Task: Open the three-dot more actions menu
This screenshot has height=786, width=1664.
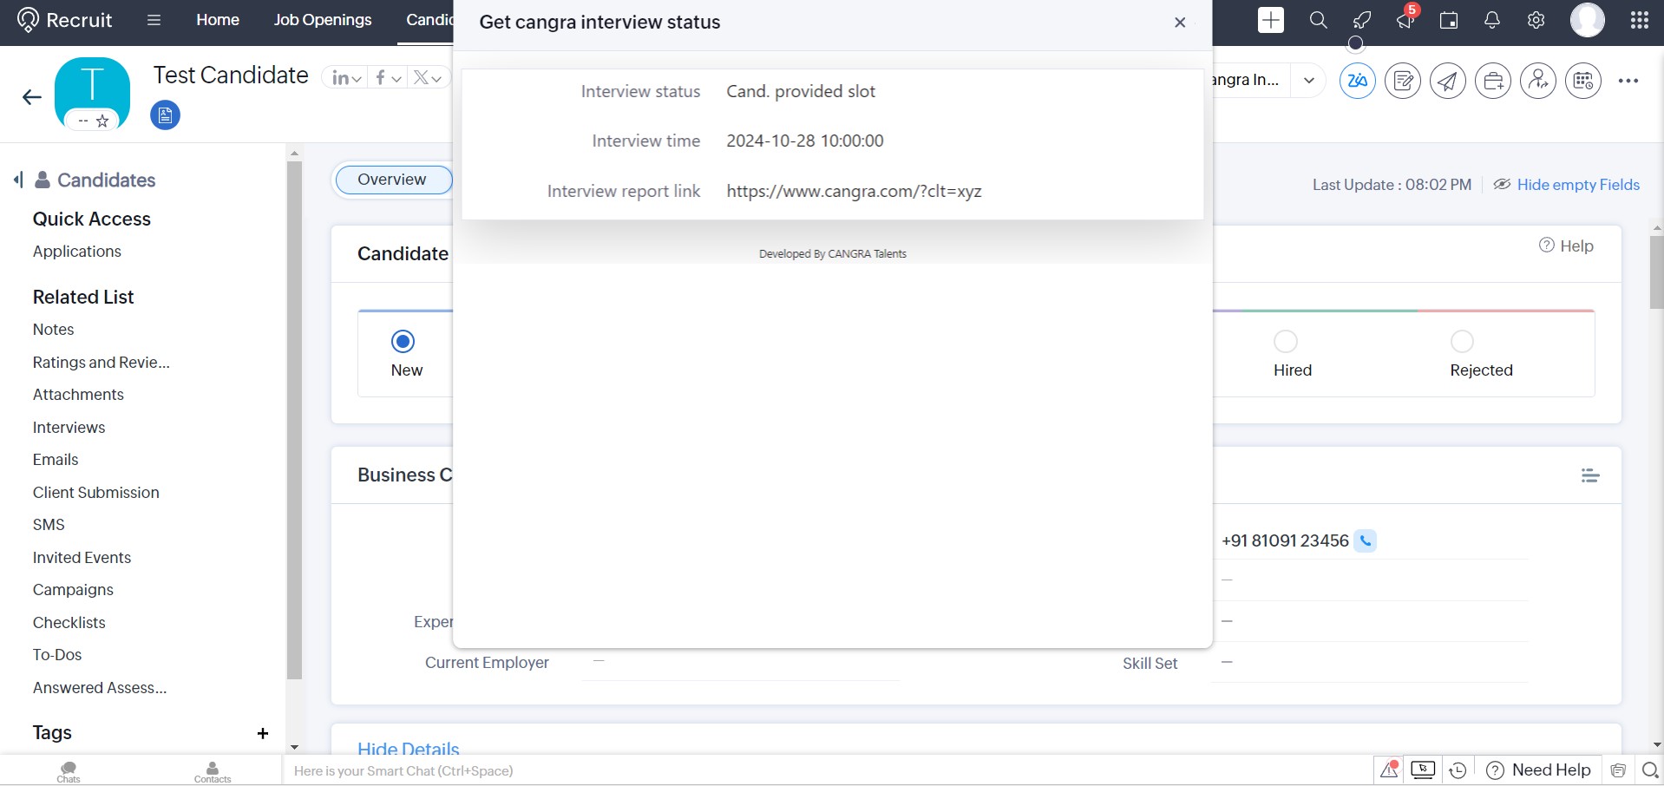Action: [1628, 82]
